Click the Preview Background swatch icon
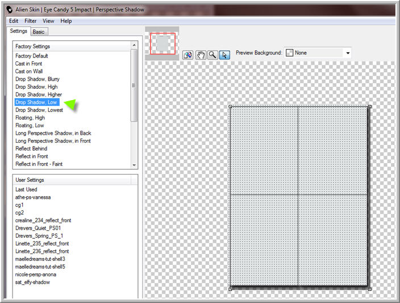 click(289, 53)
